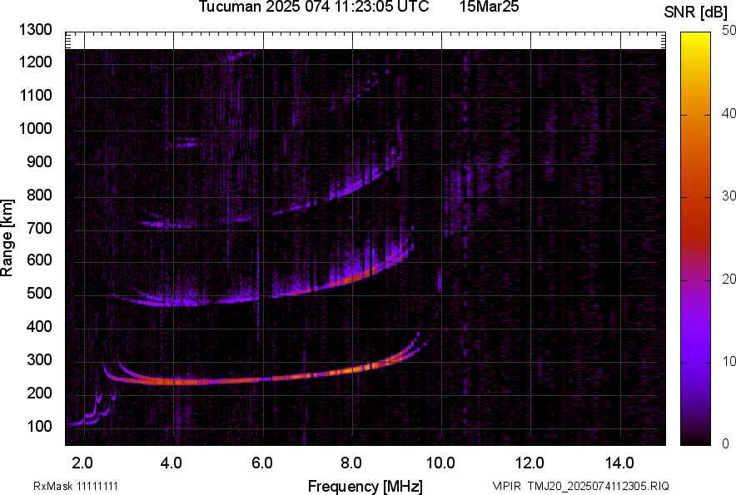Screen dimensions: 736x495
Task: Click the 100 range tick label
Action: (42, 427)
